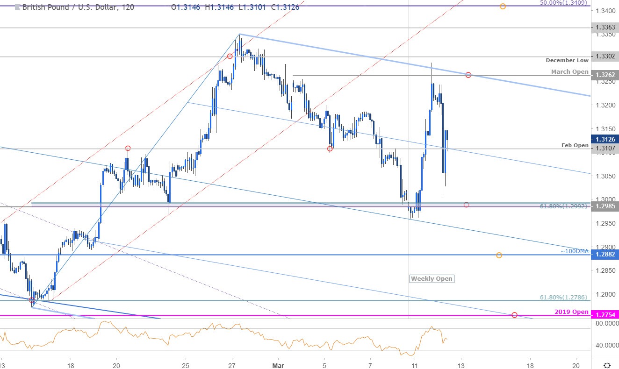619x369 pixels.
Task: Click the current price label 1.3126
Action: point(605,139)
